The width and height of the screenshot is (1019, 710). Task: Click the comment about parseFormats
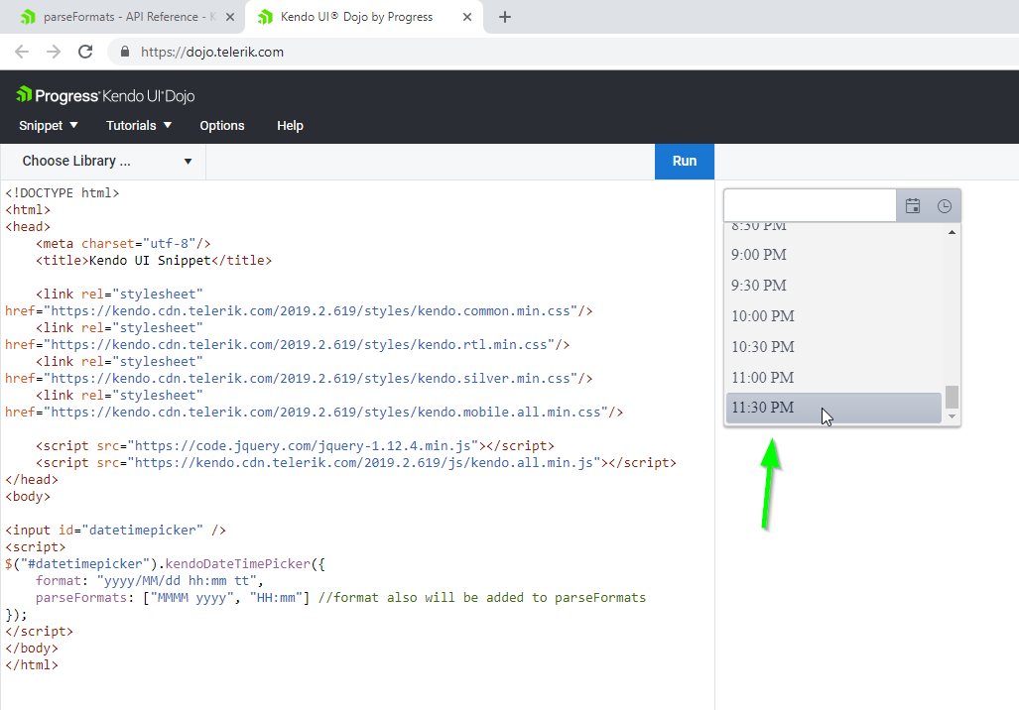click(482, 598)
